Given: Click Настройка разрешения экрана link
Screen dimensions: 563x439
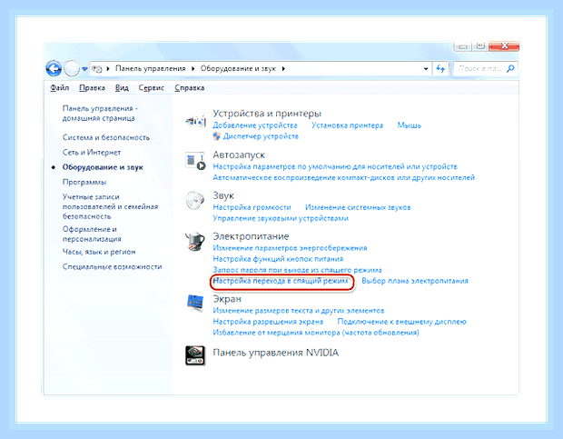Looking at the screenshot, I should pos(268,322).
